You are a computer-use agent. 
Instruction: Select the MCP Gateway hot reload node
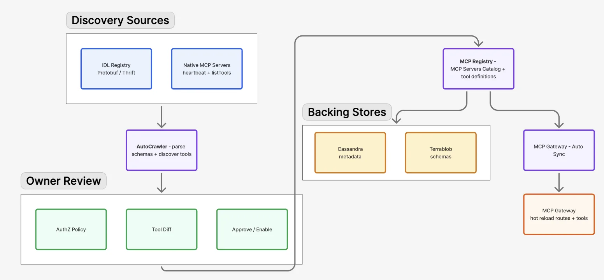(559, 214)
